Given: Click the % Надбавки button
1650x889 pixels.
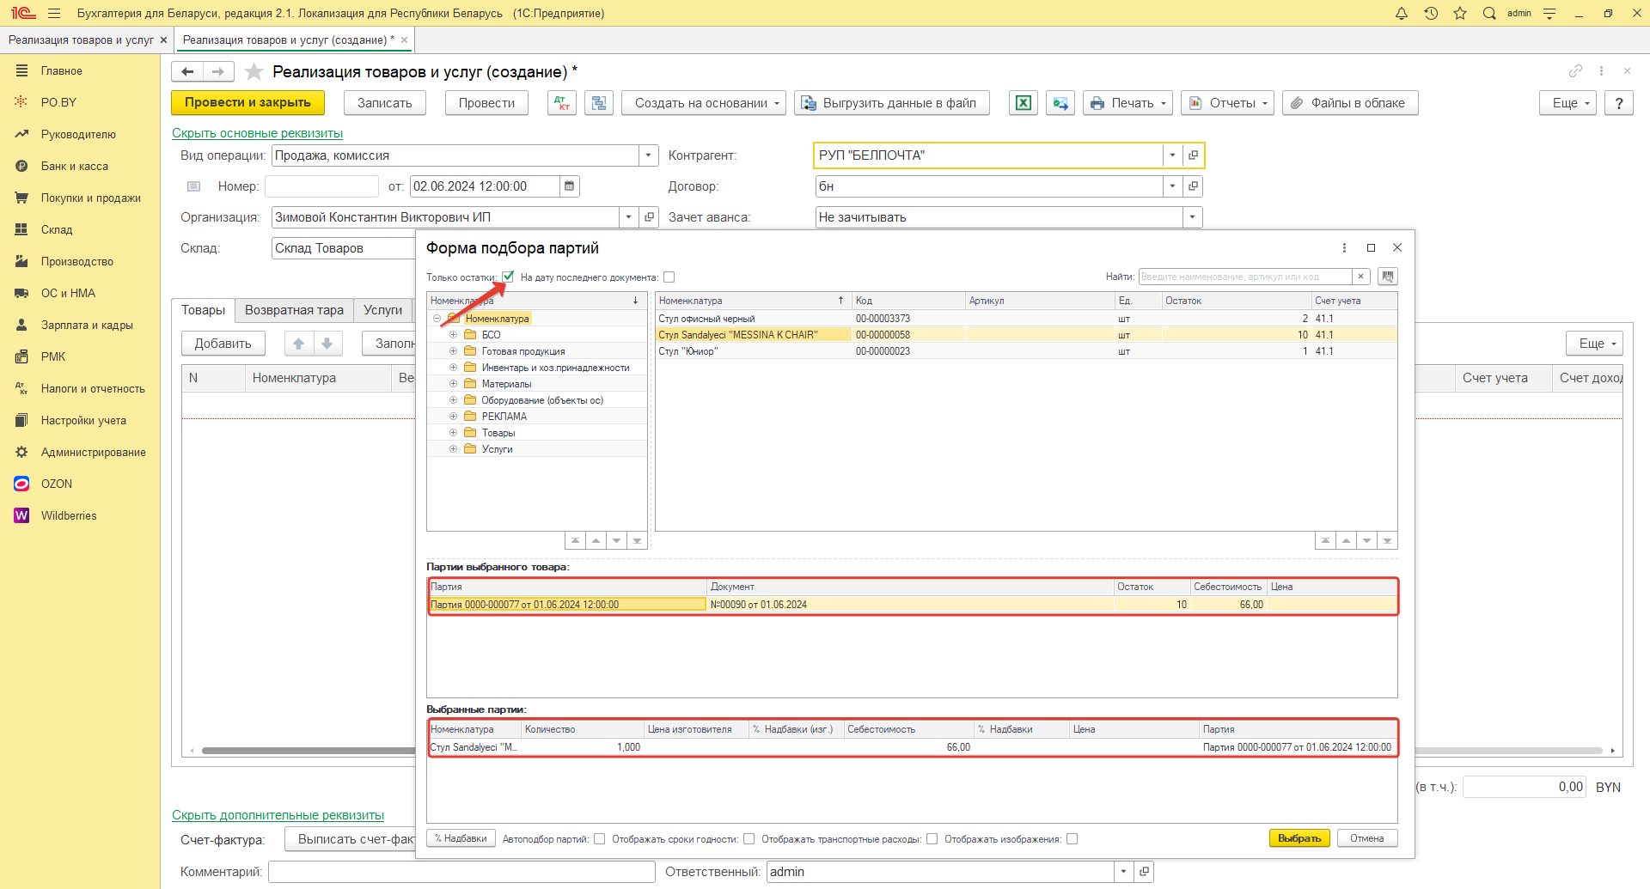Looking at the screenshot, I should 461,838.
